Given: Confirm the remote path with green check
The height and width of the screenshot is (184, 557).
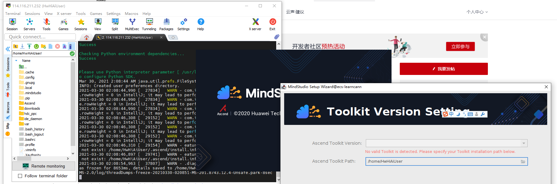Looking at the screenshot, I should (72, 53).
